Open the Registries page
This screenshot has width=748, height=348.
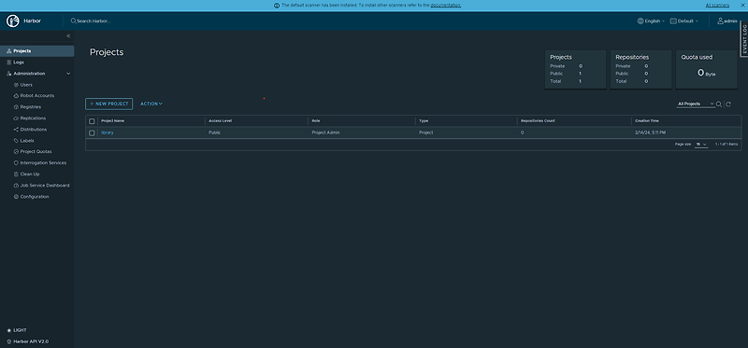[30, 107]
